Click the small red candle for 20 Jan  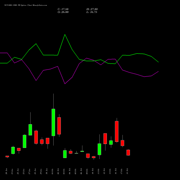point(7,157)
